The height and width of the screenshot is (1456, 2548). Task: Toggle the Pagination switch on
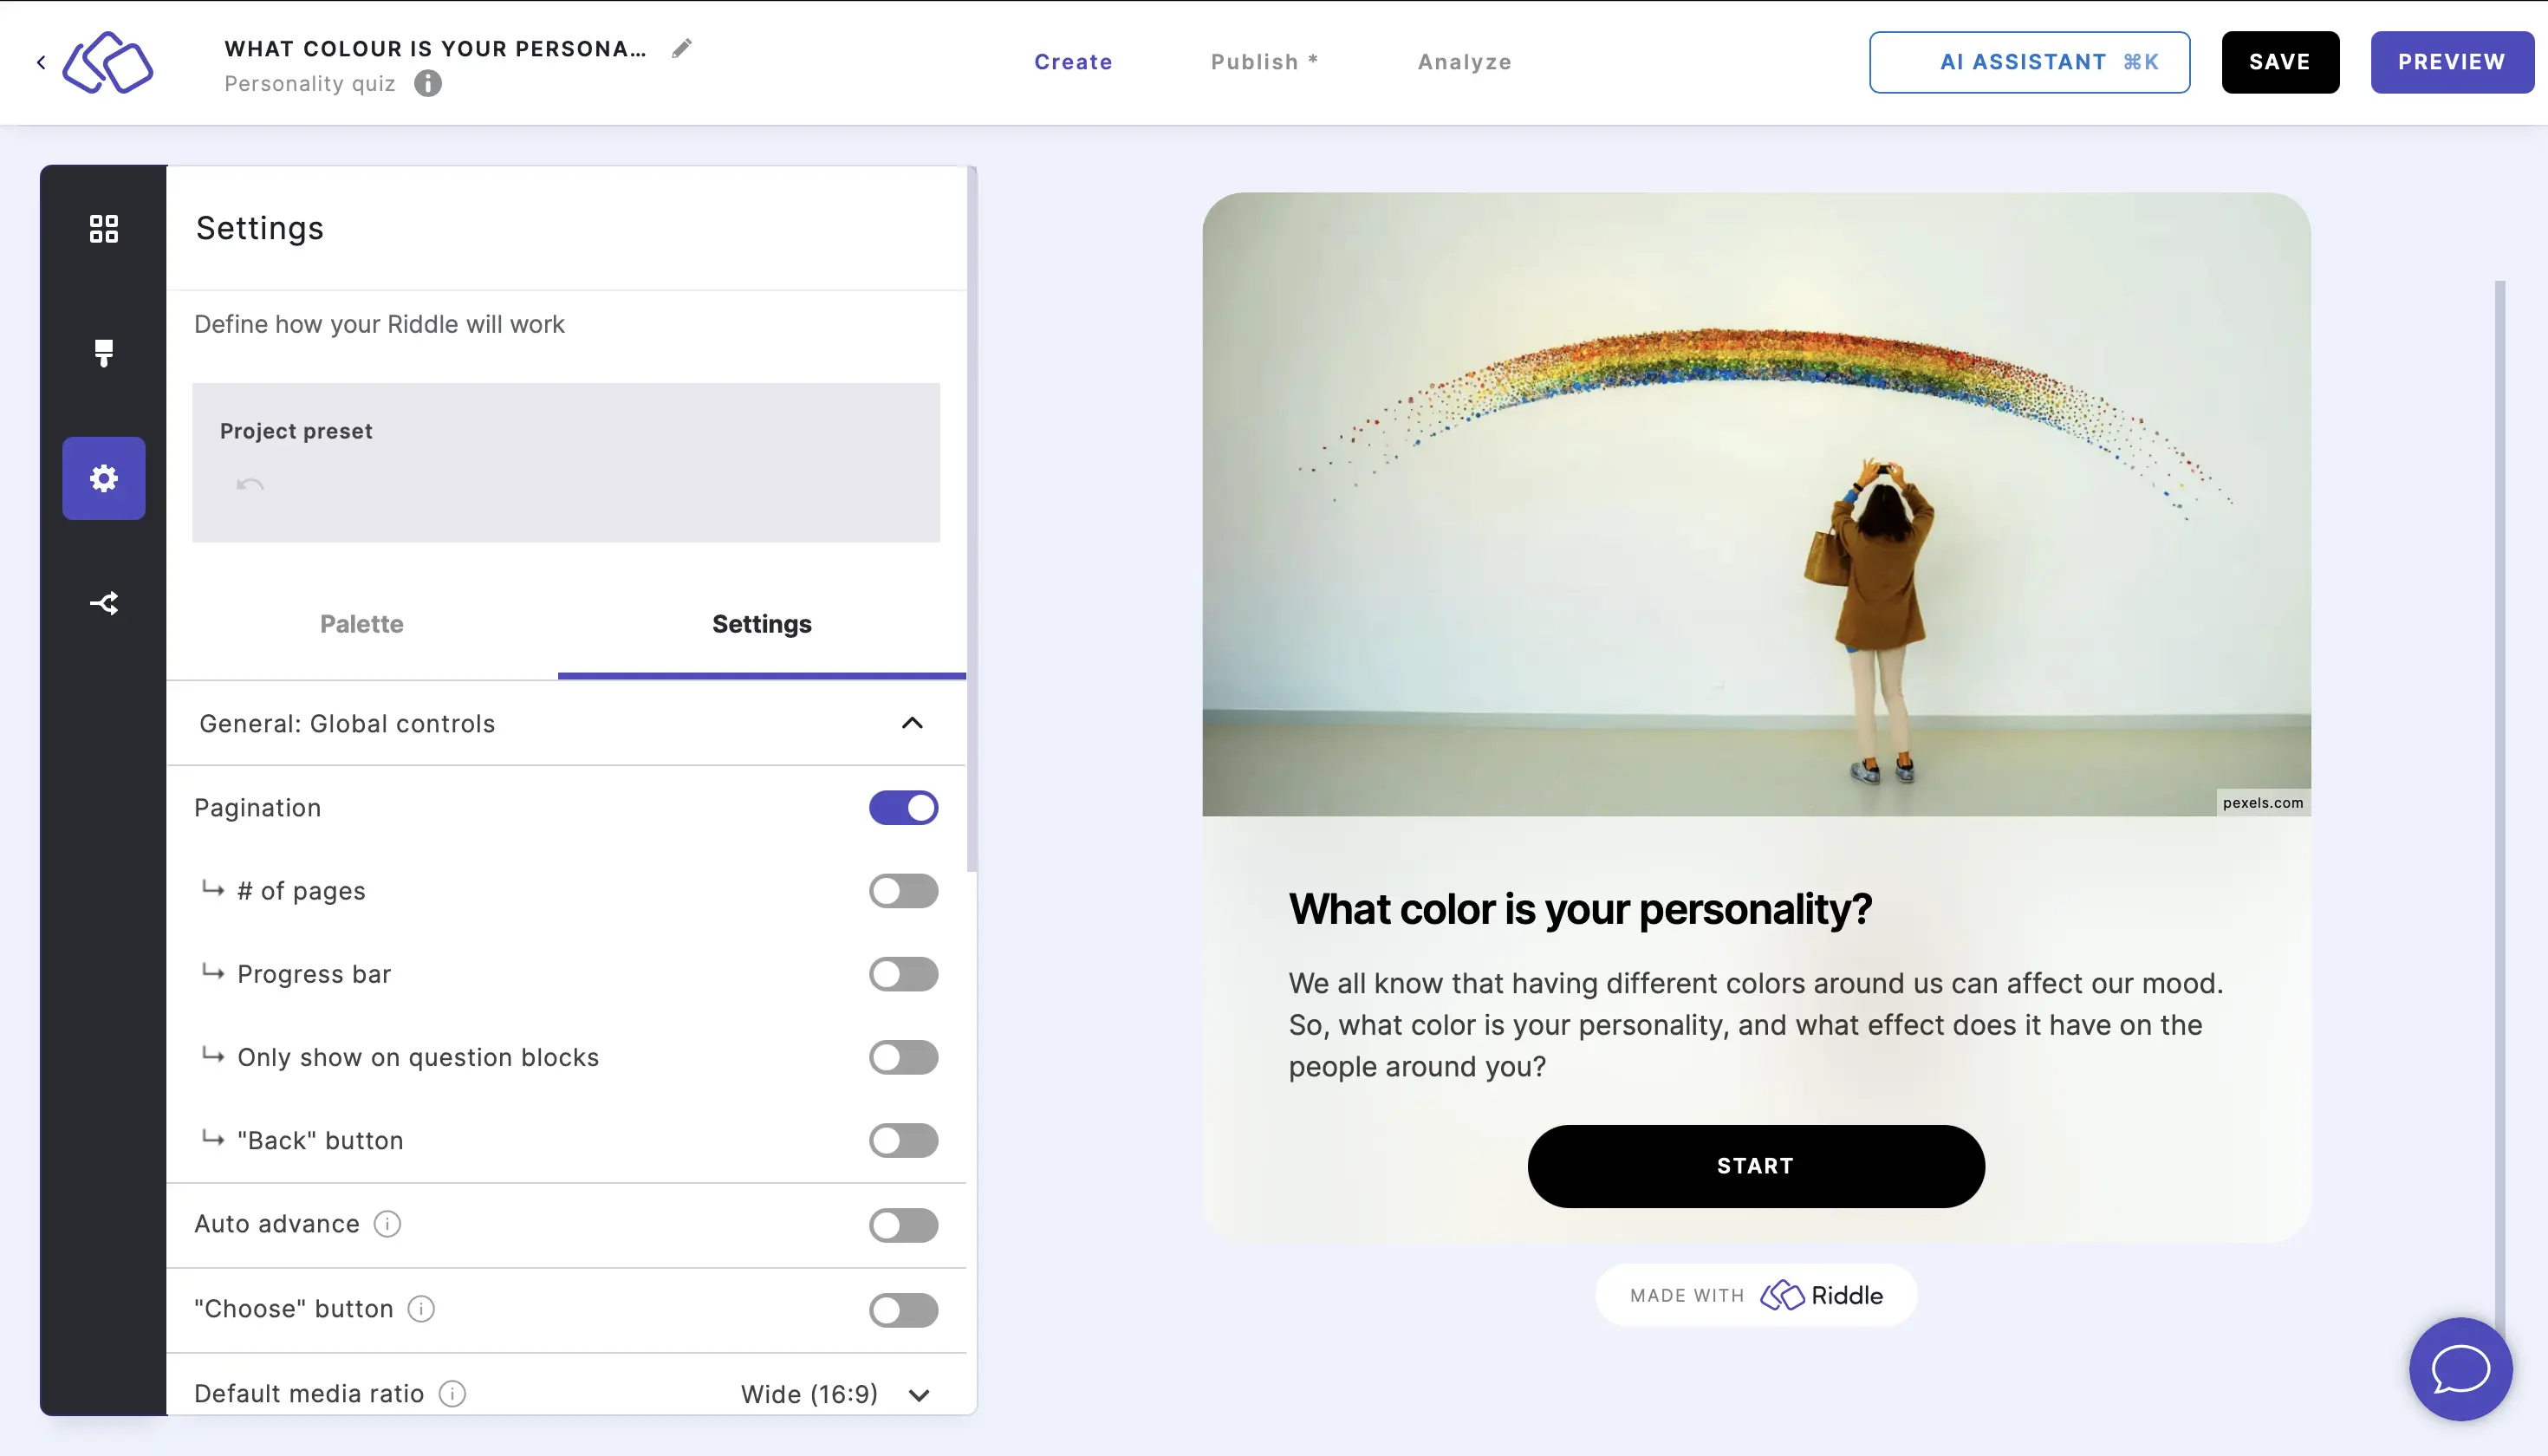pos(903,807)
